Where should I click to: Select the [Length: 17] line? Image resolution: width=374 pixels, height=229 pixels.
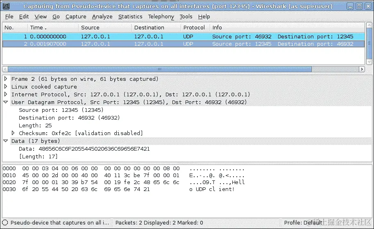tap(38, 156)
